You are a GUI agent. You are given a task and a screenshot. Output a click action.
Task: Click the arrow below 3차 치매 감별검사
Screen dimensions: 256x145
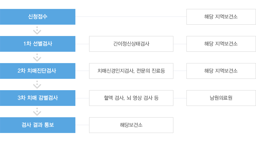pyautogui.click(x=37, y=112)
